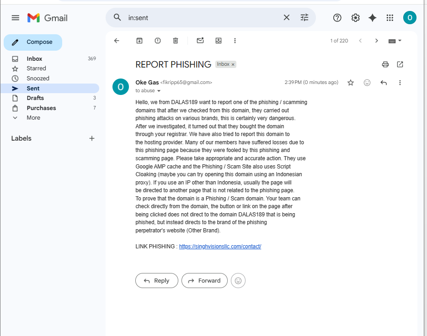The image size is (427, 336).
Task: Open the Inbox folder
Action: [x=50, y=59]
